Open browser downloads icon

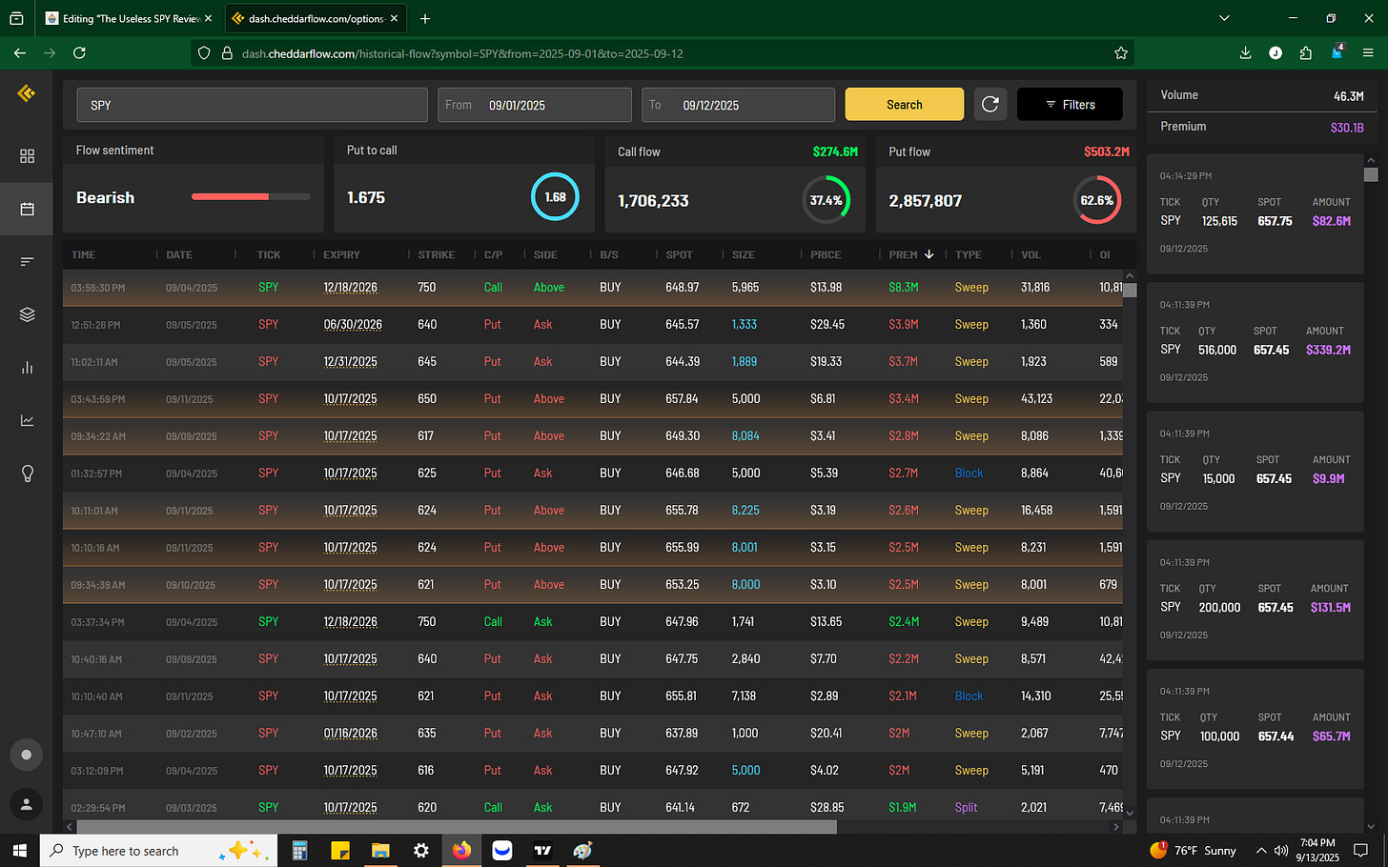coord(1245,53)
